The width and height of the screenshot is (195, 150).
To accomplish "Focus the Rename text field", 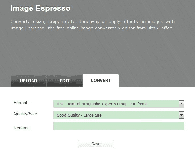I will coord(119,126).
